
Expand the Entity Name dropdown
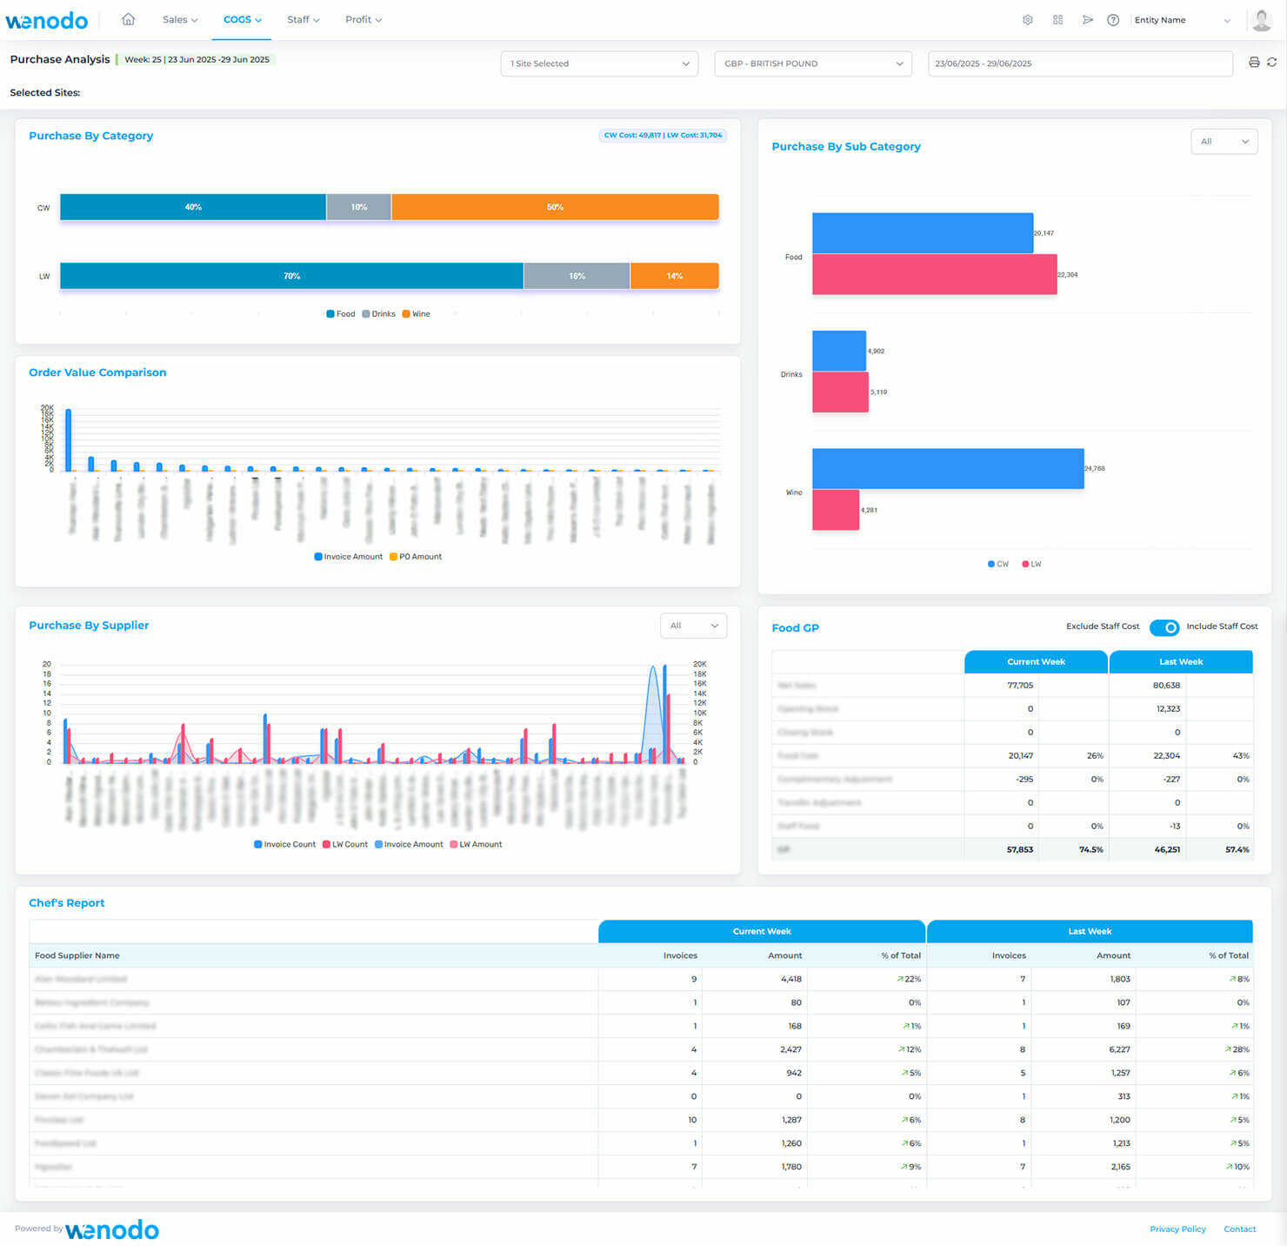coord(1183,19)
